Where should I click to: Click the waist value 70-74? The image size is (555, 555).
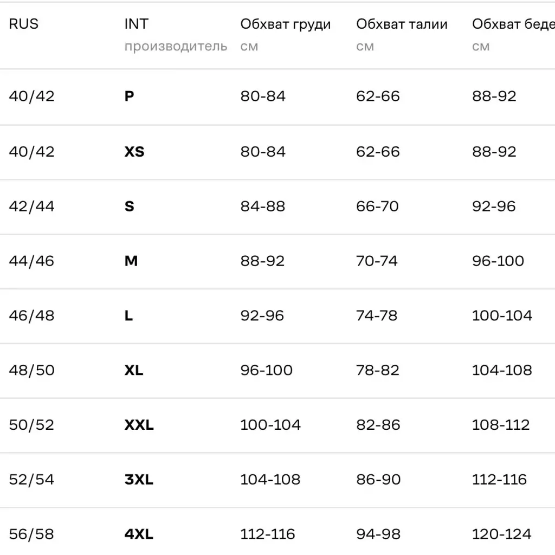click(377, 261)
